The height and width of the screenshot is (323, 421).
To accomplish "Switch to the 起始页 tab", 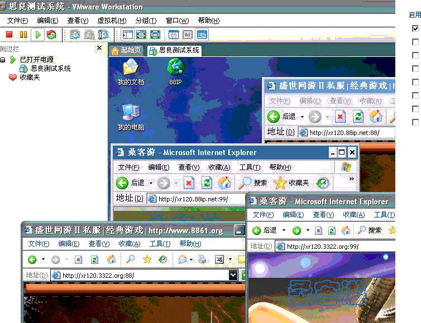I will click(126, 50).
